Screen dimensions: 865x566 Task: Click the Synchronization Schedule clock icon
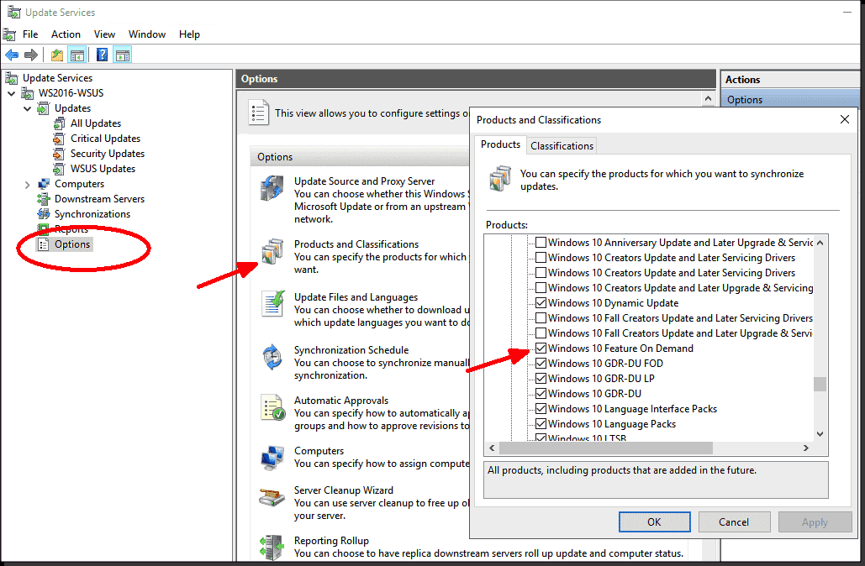coord(272,357)
